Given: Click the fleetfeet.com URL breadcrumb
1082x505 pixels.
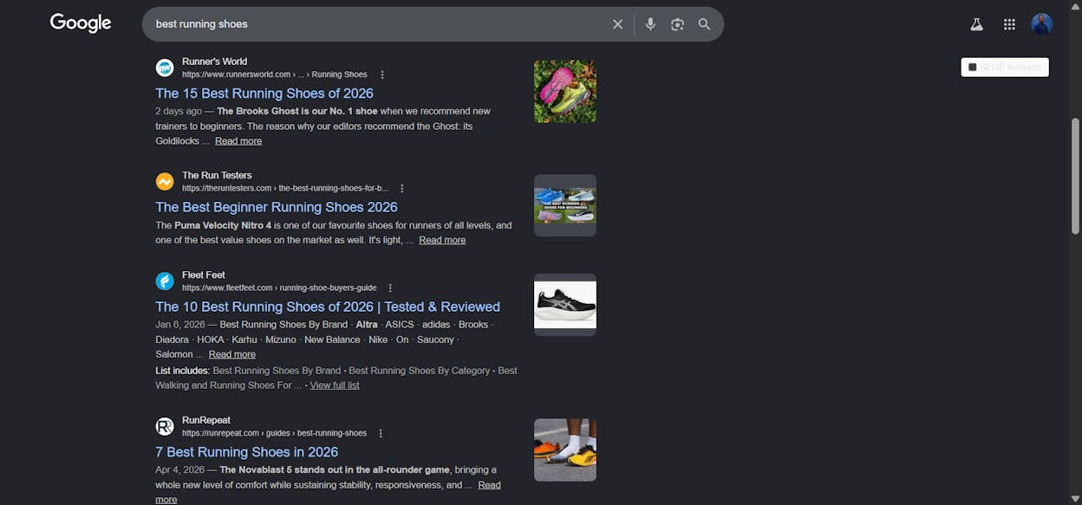Looking at the screenshot, I should tap(279, 288).
